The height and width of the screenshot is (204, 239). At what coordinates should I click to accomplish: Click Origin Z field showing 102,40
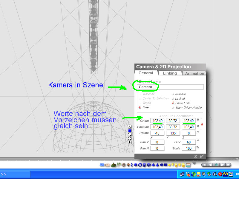pyautogui.click(x=189, y=120)
